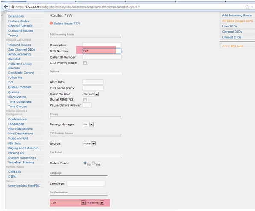Open Inbound Routes in sidebar
255x211 pixels.
[20, 45]
